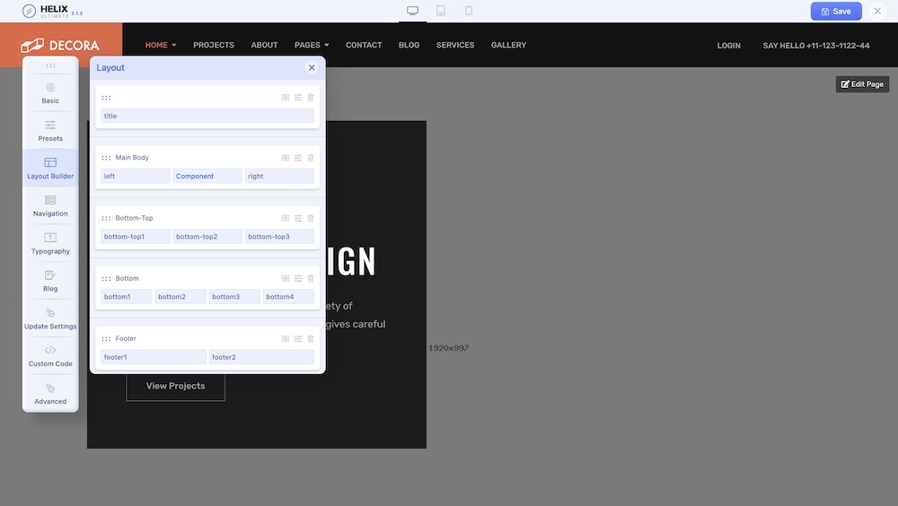Click the Main Body row drag handle
Viewport: 898px width, 506px height.
click(x=106, y=158)
